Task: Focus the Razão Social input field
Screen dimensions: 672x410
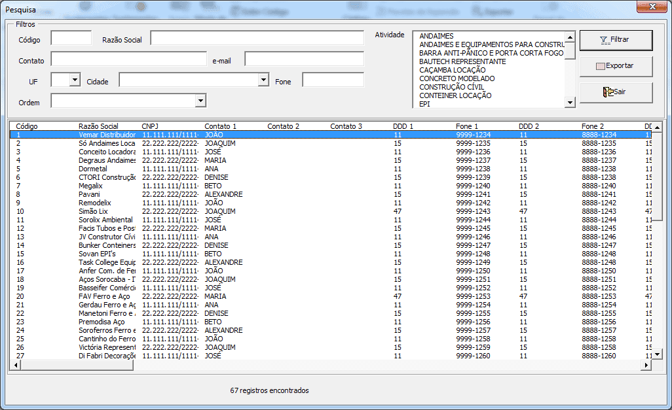Action: (257, 38)
